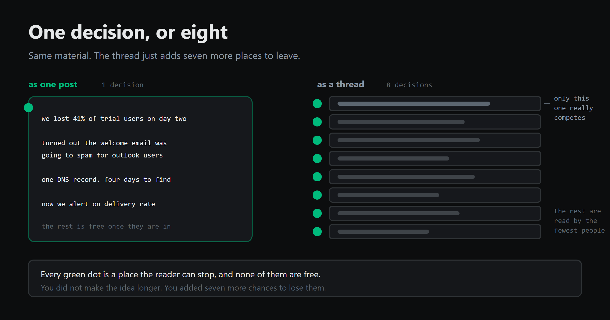Viewport: 610px width, 320px height.
Task: Click the fourth green dot in the thread
Action: click(x=317, y=158)
